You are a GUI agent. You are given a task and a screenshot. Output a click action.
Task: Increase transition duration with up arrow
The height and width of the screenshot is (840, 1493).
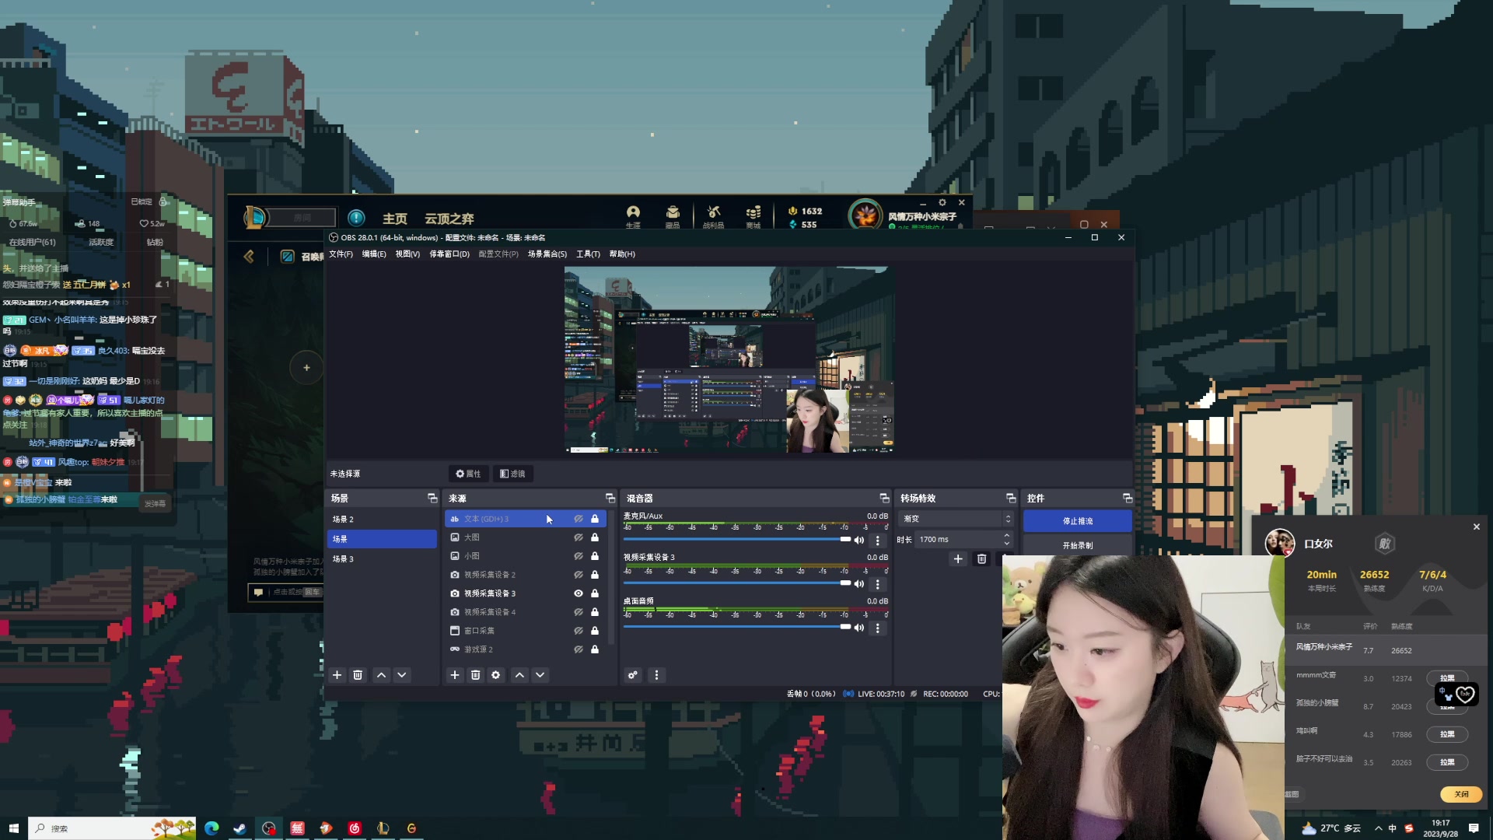1007,536
